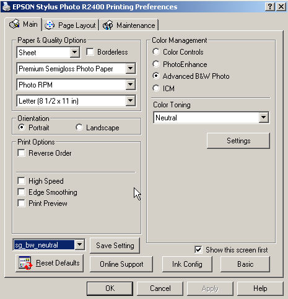Close the Printing Preferences dialog
This screenshot has width=288, height=299.
pos(281,7)
